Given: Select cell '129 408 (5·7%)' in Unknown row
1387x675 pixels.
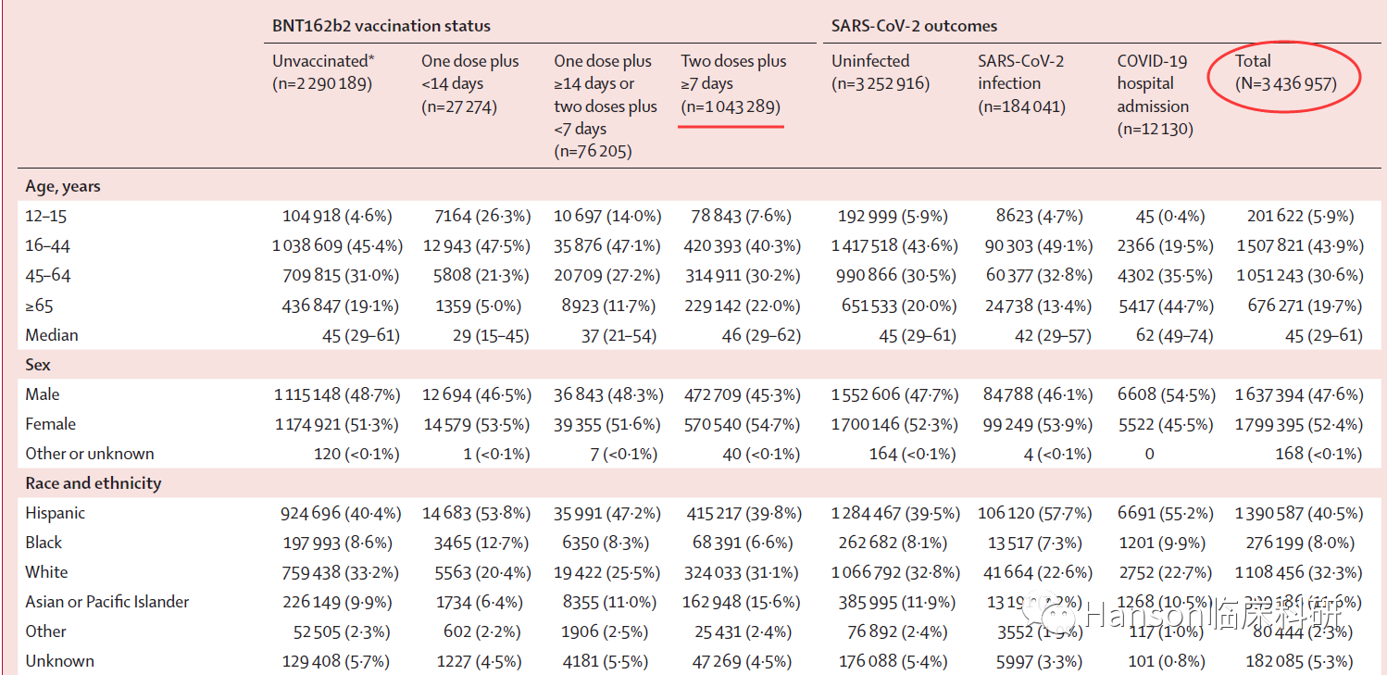Looking at the screenshot, I should [x=337, y=661].
